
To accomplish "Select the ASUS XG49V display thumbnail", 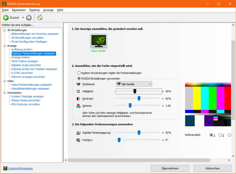I will point(98,41).
